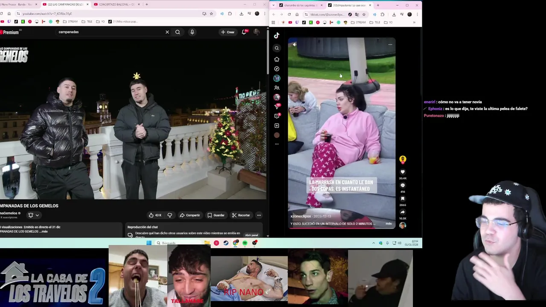The image size is (546, 307).
Task: Switch to the 'LAS CAMPANADAS DE LOS' tab
Action: (65, 4)
